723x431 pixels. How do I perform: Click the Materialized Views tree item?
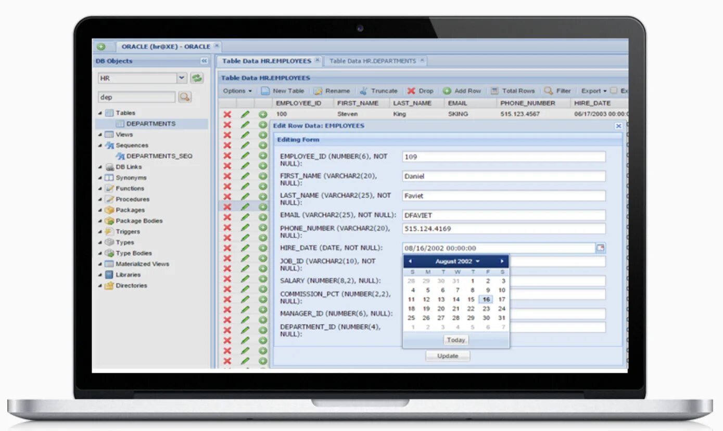coord(137,264)
